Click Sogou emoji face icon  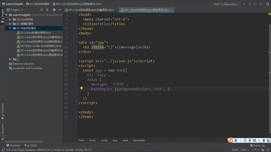[x=245, y=141]
